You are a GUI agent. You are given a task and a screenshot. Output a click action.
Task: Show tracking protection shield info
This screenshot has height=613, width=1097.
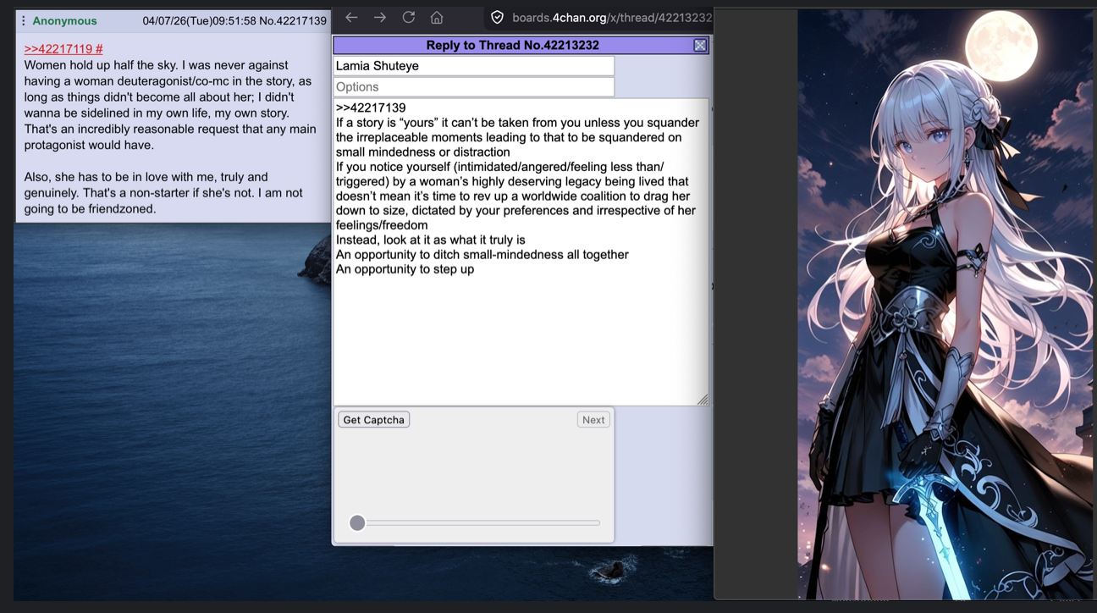coord(498,18)
